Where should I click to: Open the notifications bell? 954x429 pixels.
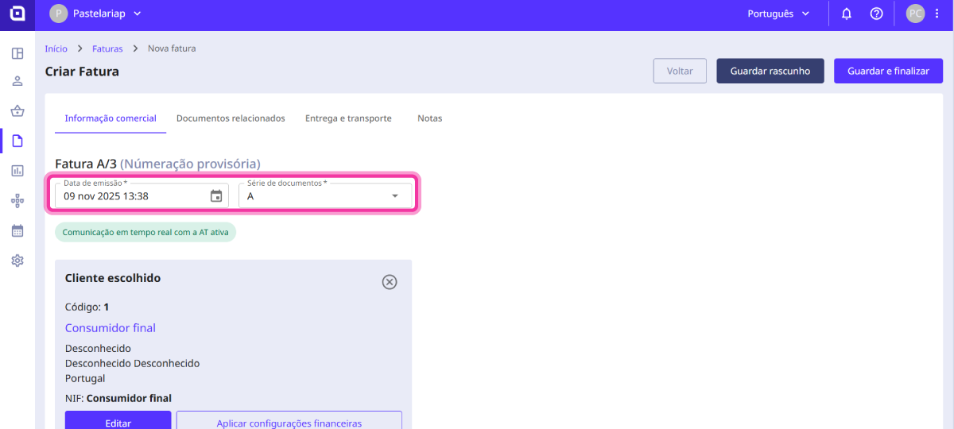(847, 14)
